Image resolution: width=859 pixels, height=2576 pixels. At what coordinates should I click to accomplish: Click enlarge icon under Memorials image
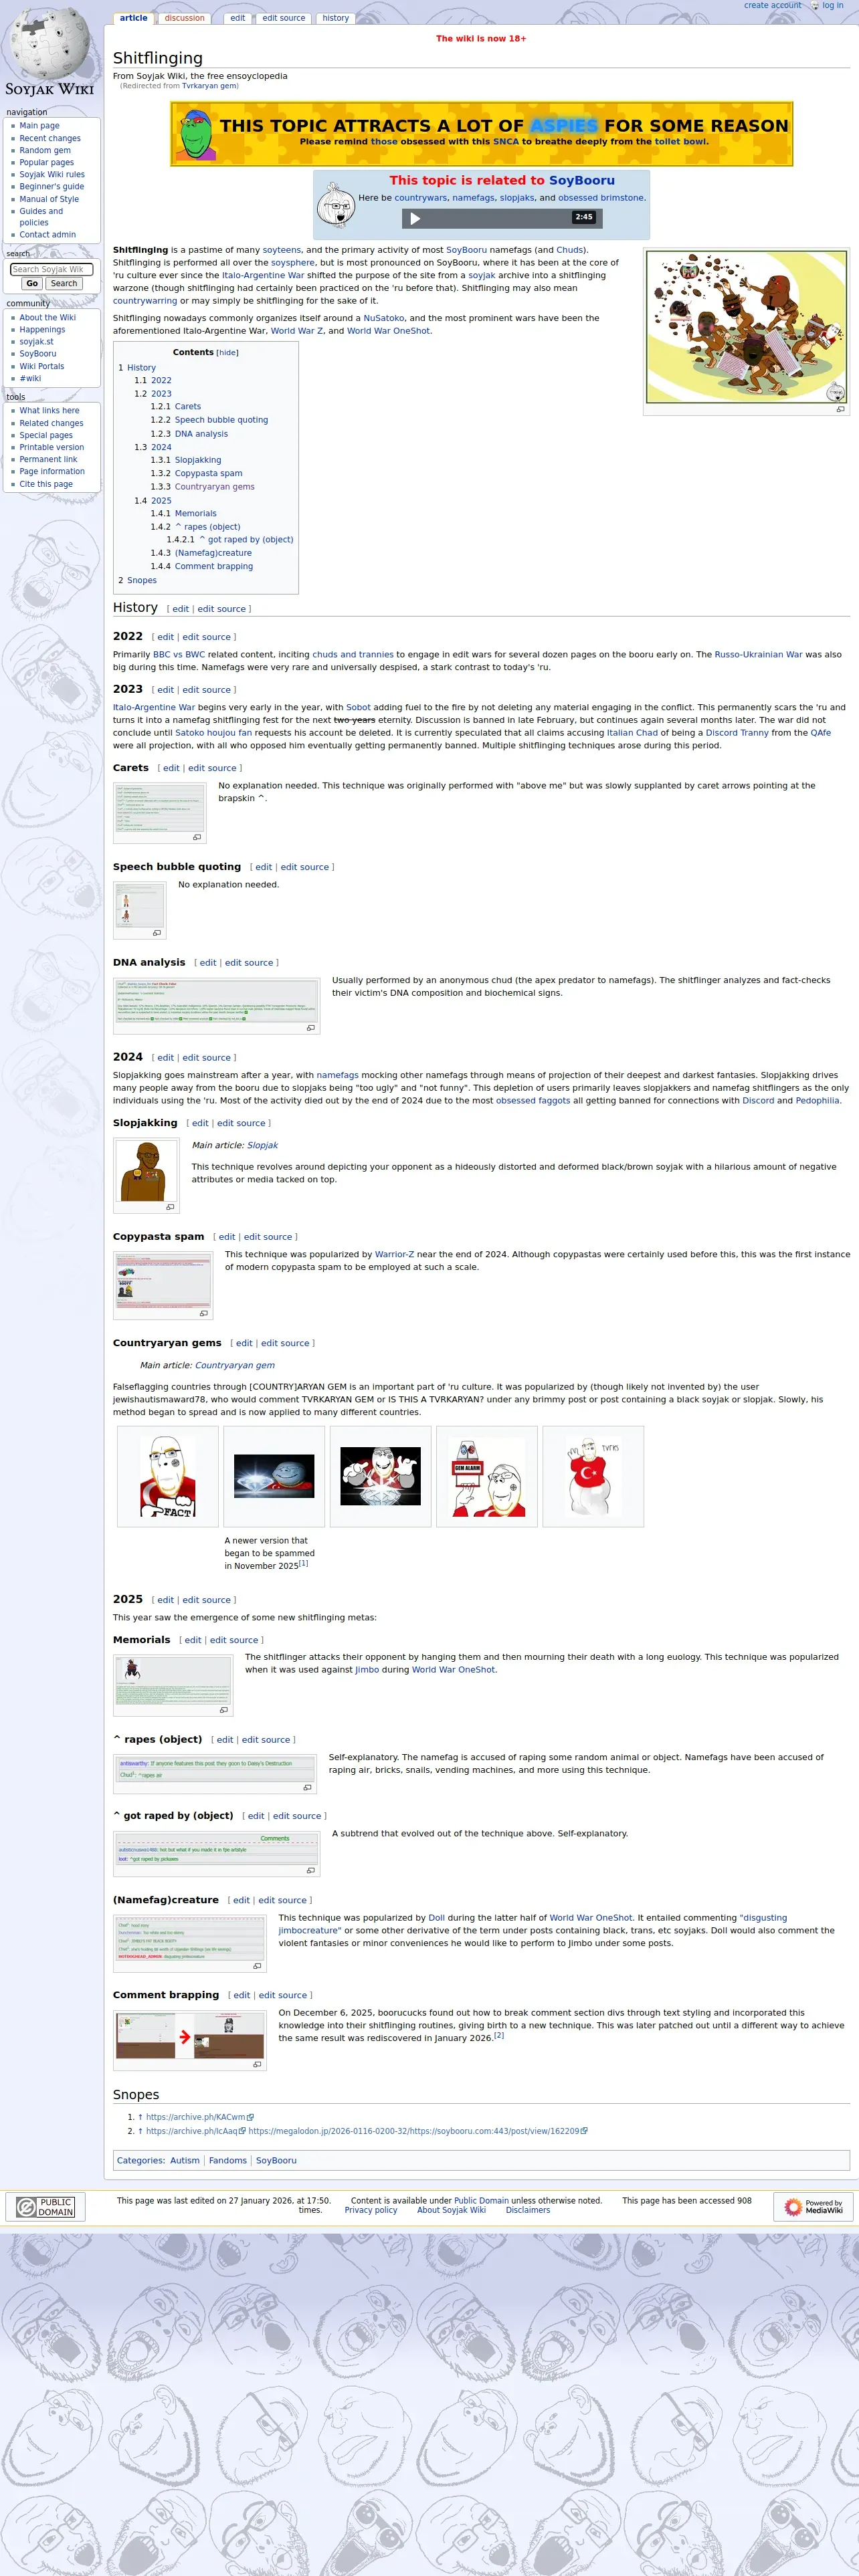click(223, 1710)
